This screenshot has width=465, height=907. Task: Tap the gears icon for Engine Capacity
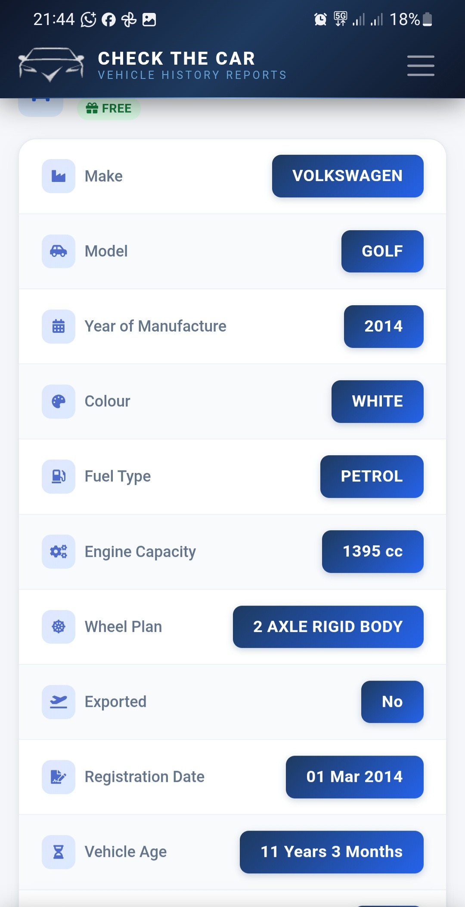click(59, 551)
